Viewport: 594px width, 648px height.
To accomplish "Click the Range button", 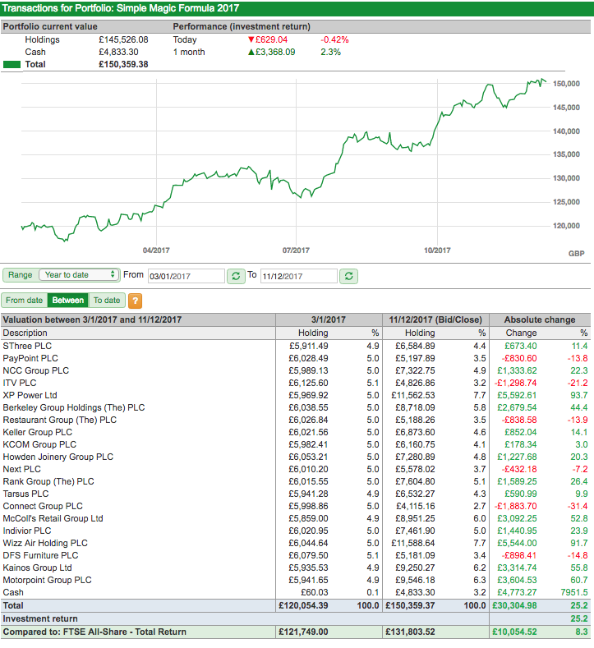I will click(x=20, y=275).
